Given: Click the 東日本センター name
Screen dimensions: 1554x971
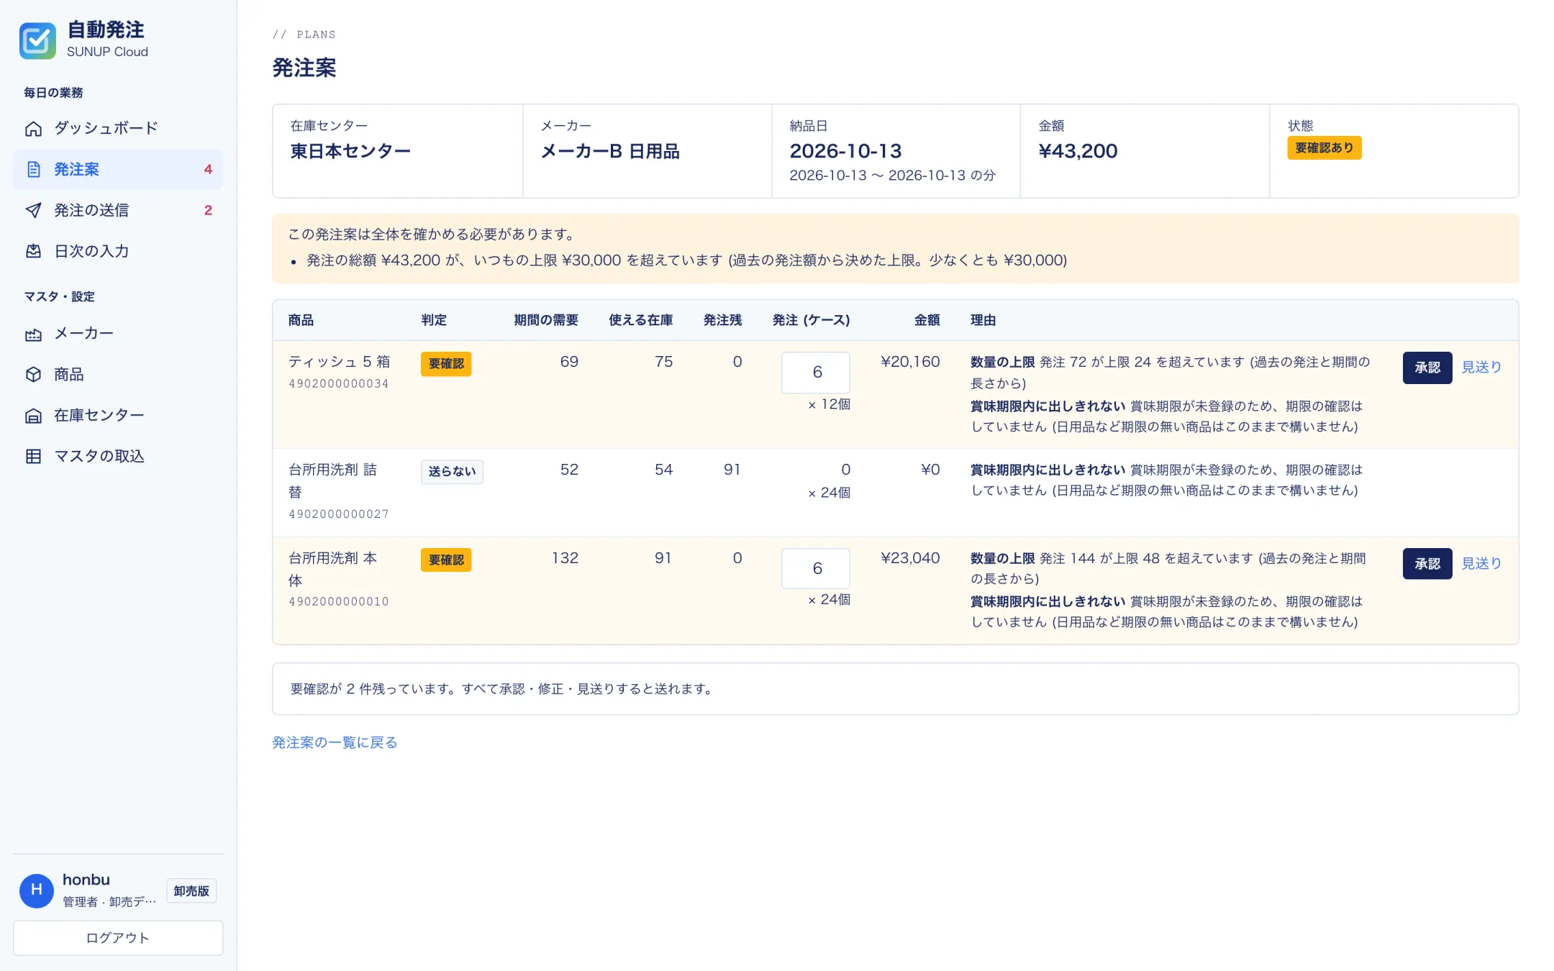Looking at the screenshot, I should pyautogui.click(x=350, y=151).
